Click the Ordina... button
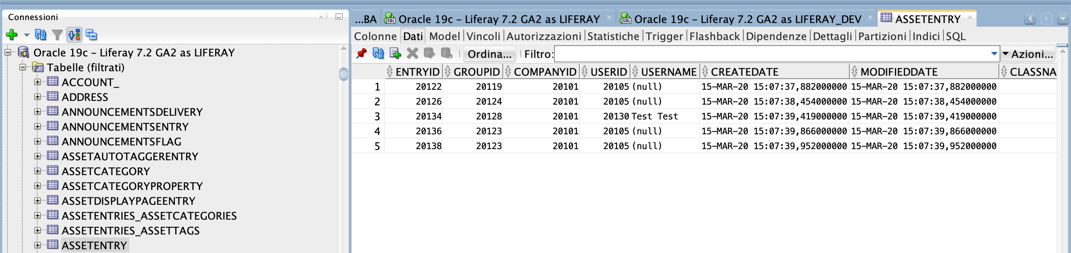The width and height of the screenshot is (1071, 253). tap(489, 54)
